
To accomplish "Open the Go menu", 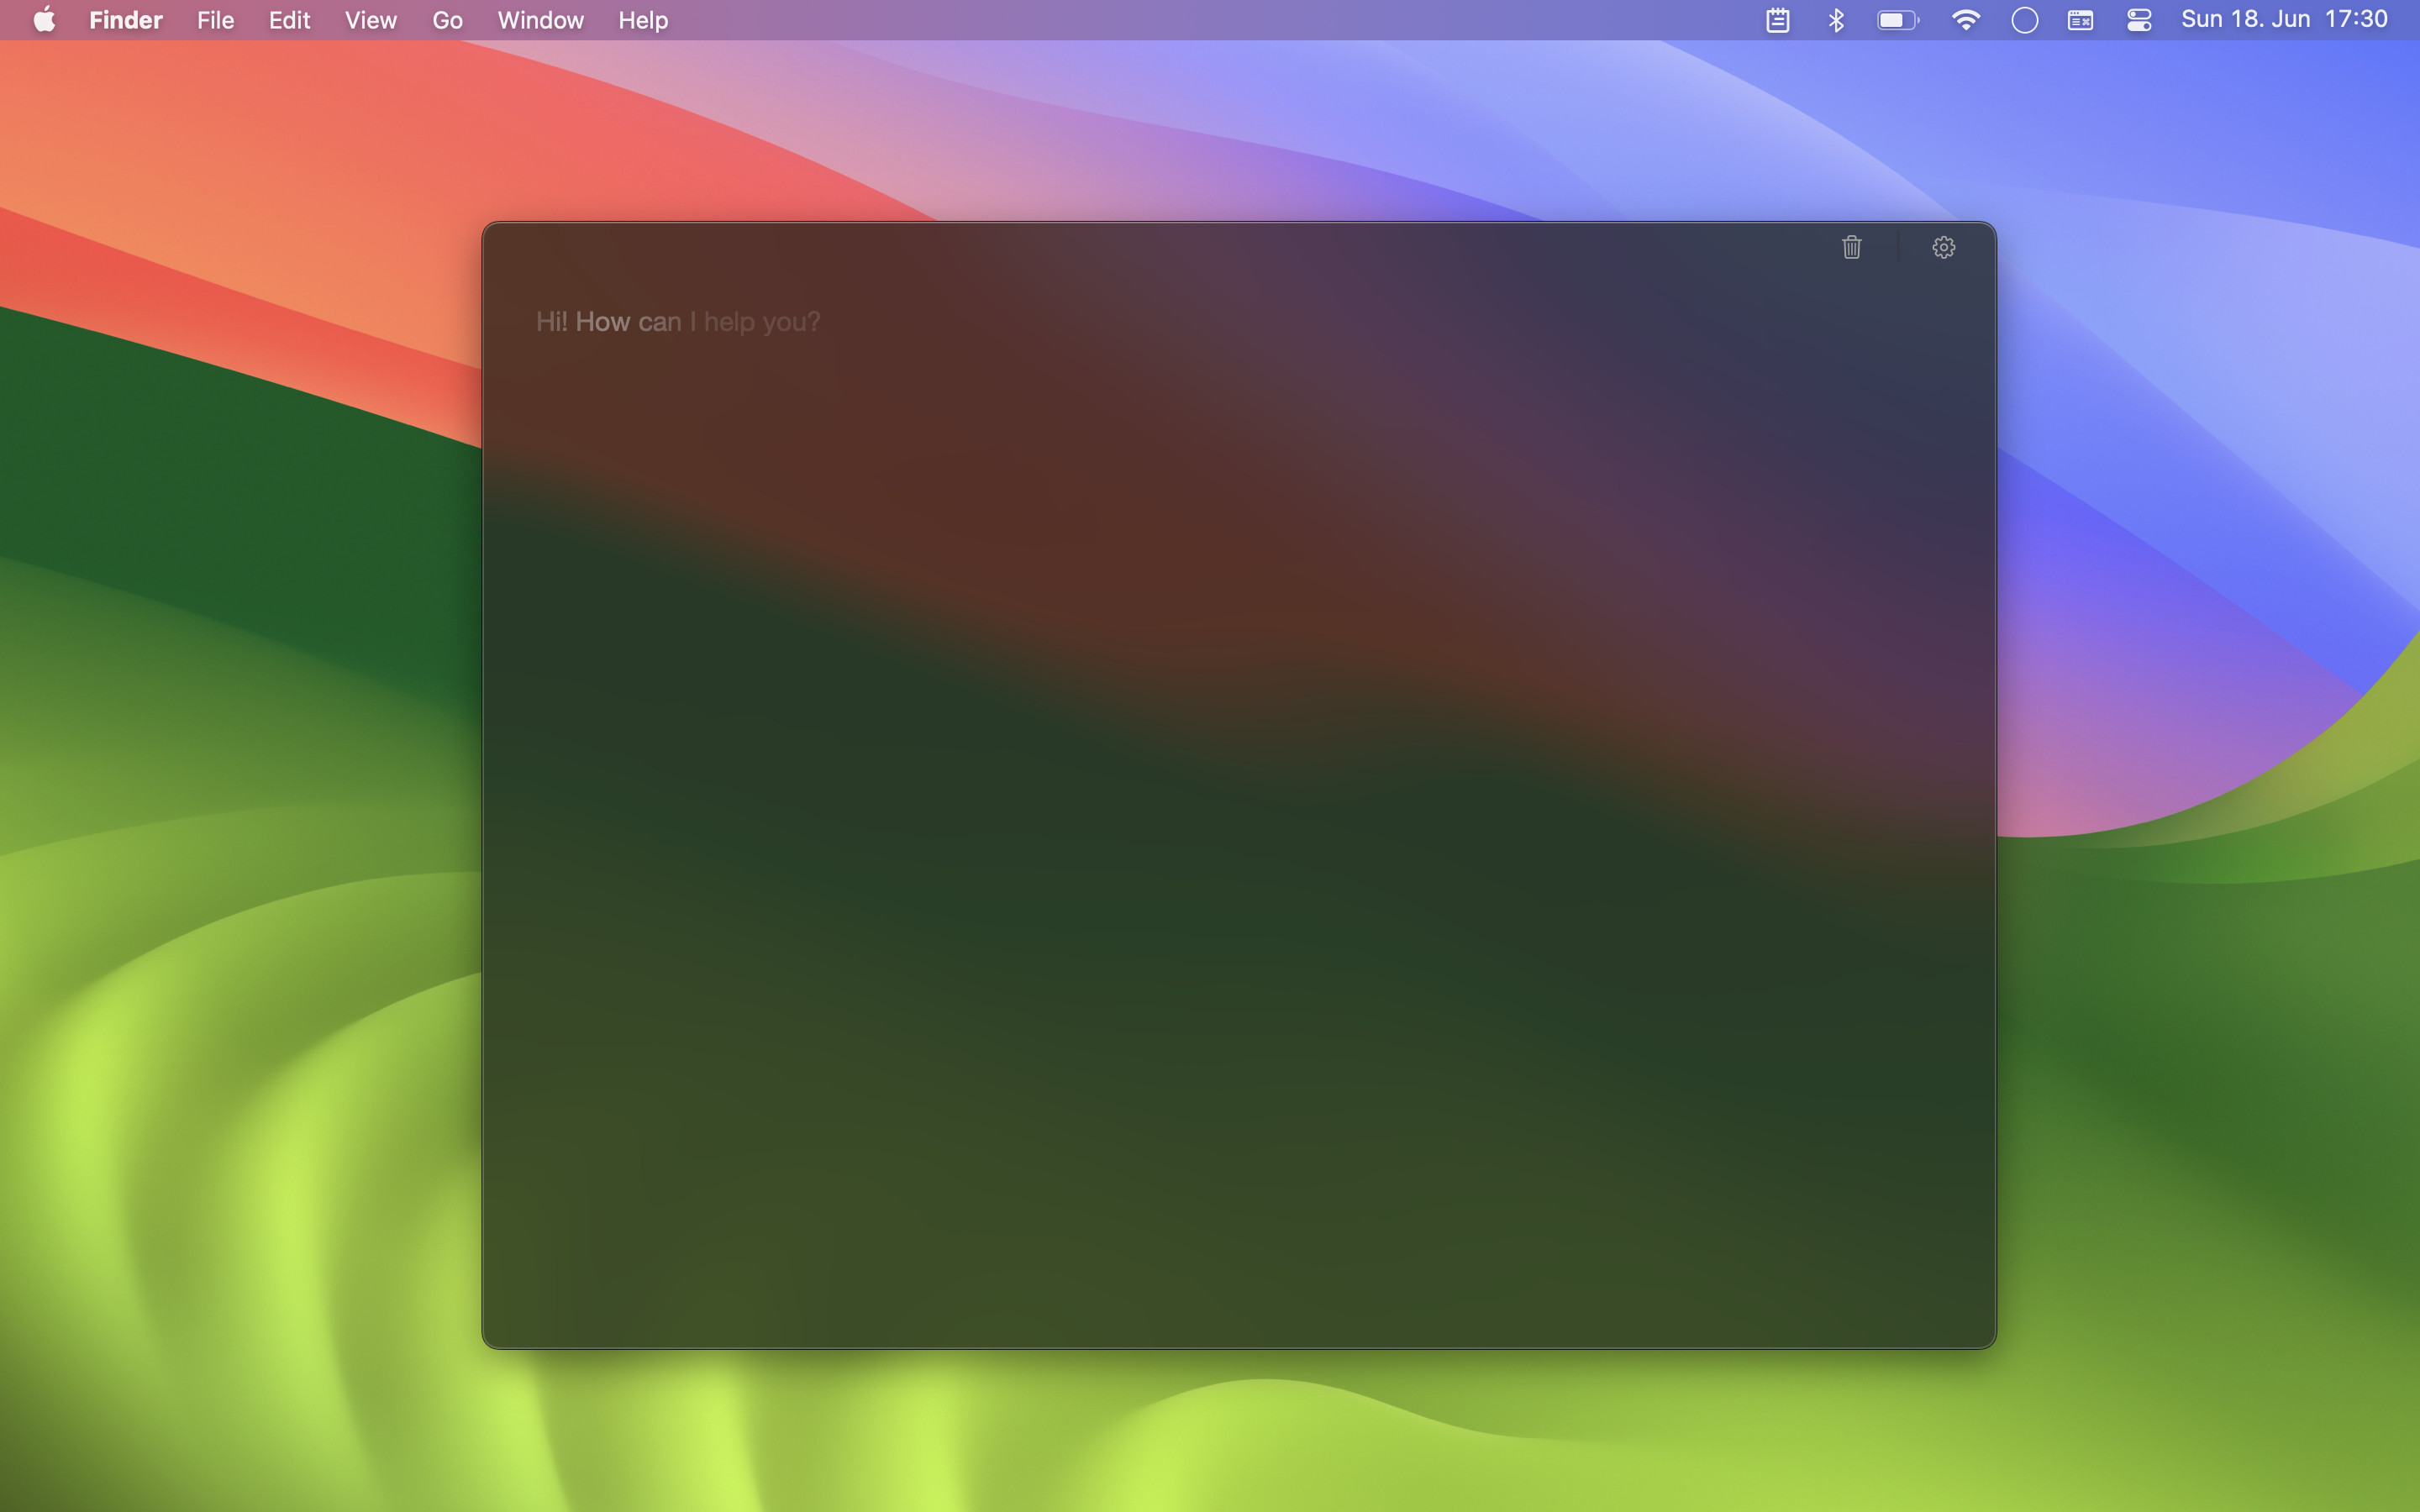I will (x=447, y=20).
